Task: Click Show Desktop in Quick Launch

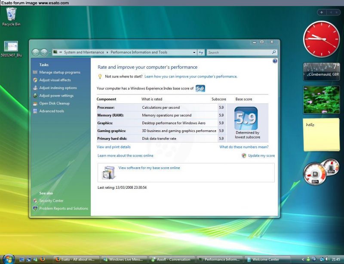Action: pos(21,259)
